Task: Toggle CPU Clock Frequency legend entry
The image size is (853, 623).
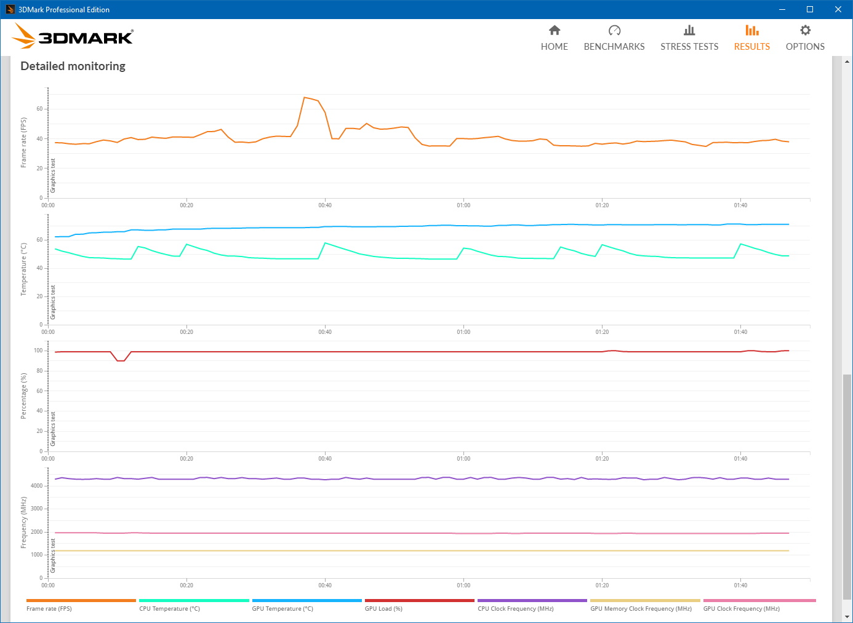Action: 515,608
